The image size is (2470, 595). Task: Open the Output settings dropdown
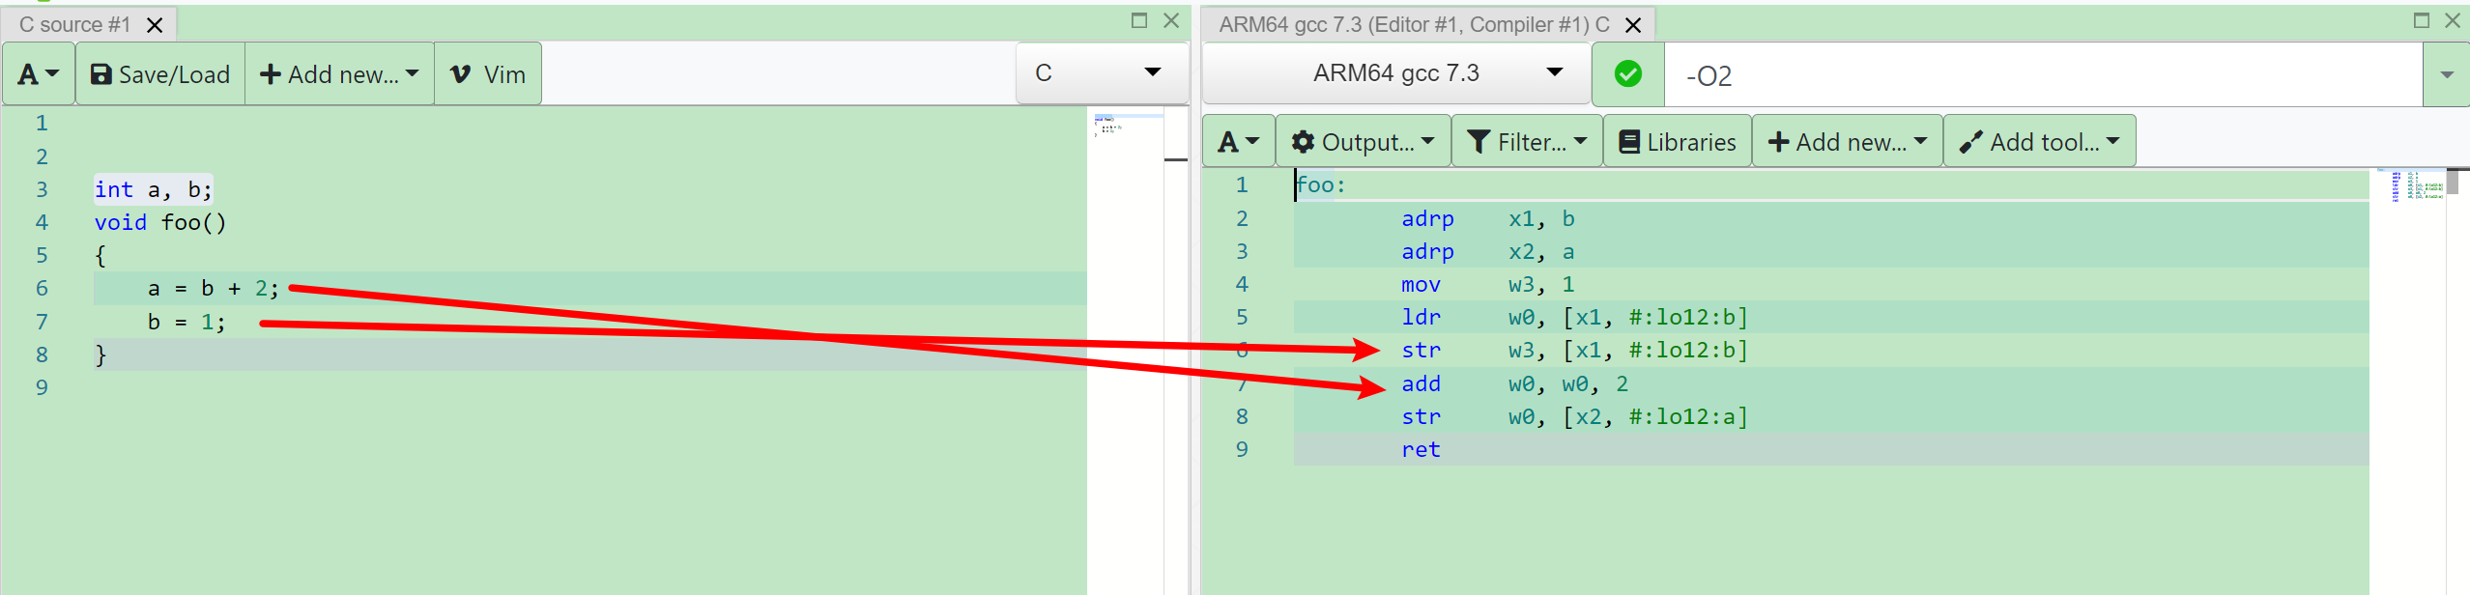tap(1364, 142)
